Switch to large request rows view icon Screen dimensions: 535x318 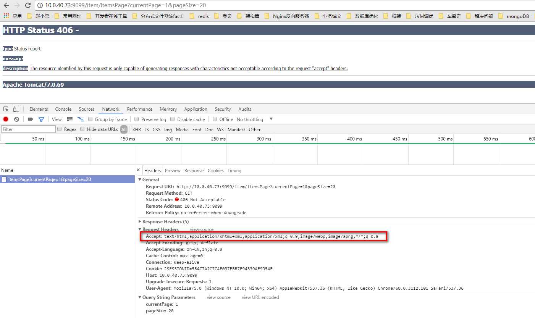click(x=70, y=119)
